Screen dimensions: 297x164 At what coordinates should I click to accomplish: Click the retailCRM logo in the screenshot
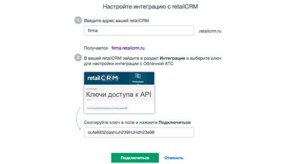click(x=103, y=78)
